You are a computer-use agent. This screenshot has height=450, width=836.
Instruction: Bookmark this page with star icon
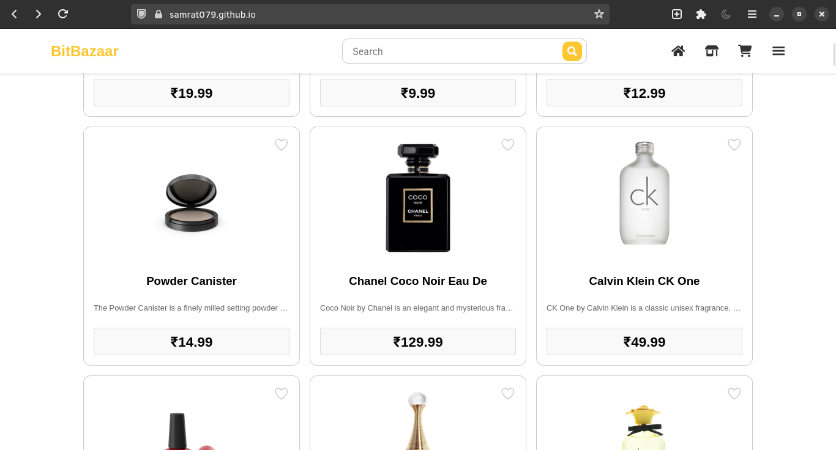point(599,14)
